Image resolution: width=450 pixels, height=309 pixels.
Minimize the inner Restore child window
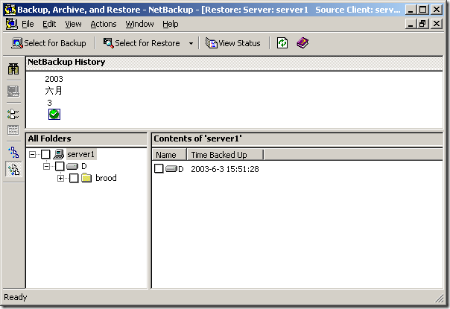coord(411,24)
